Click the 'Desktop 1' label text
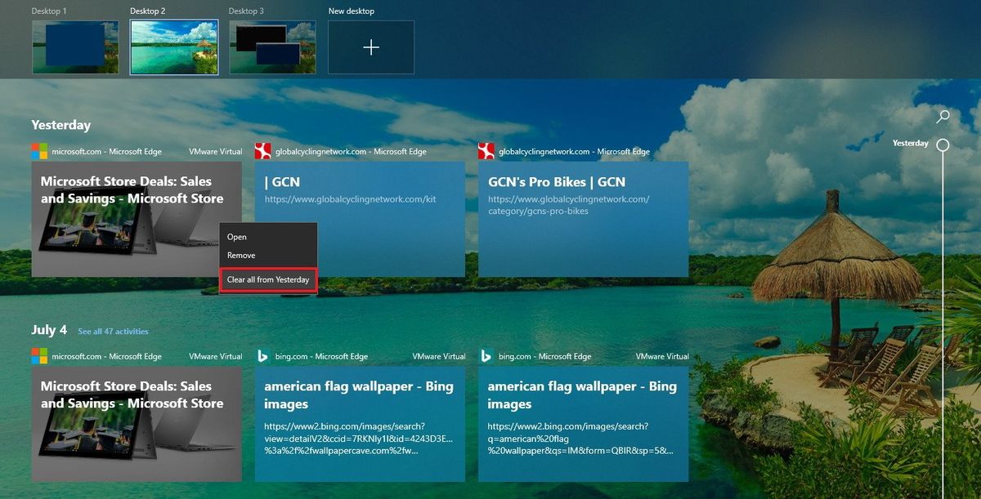Screen dimensions: 981x499 [x=49, y=11]
